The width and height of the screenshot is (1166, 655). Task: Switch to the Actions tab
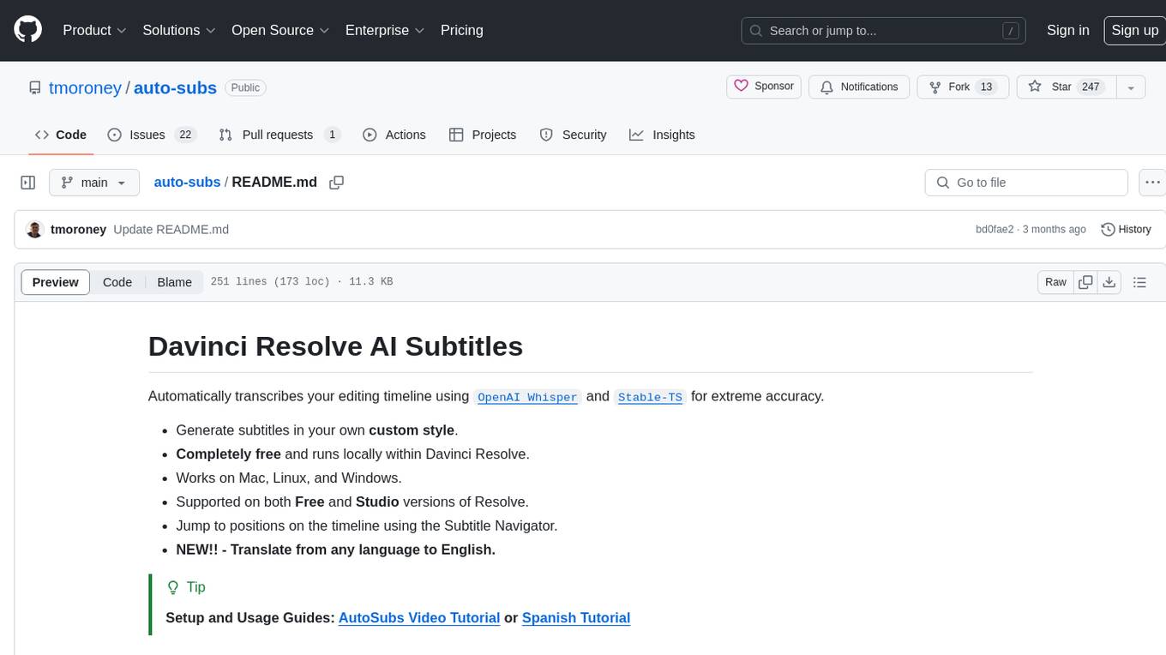pyautogui.click(x=394, y=135)
